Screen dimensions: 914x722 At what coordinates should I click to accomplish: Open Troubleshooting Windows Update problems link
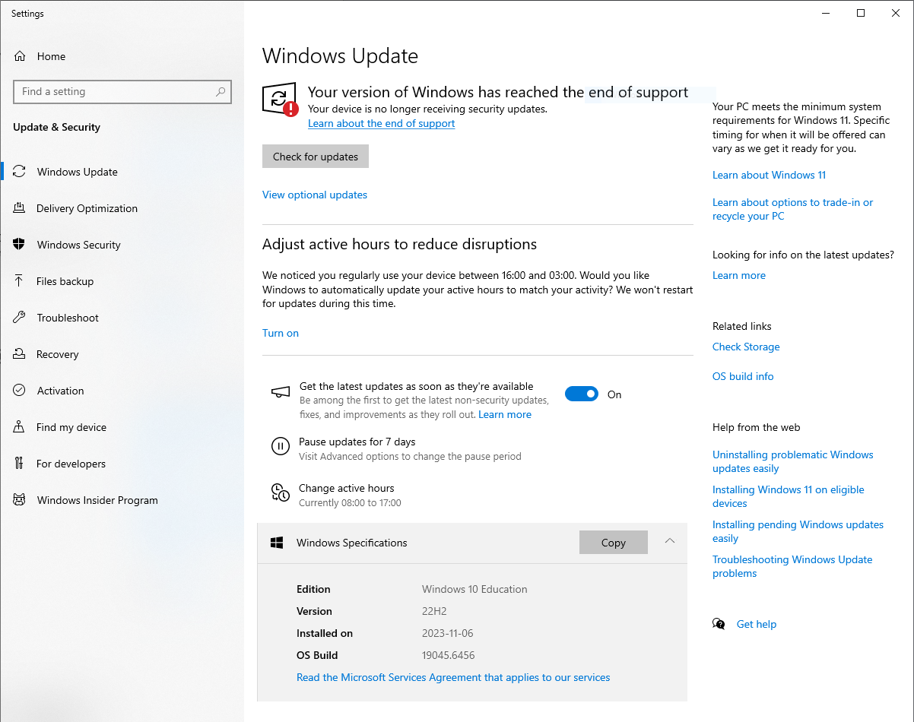pos(792,566)
